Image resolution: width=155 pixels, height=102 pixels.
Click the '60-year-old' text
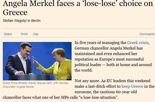pos(125,92)
